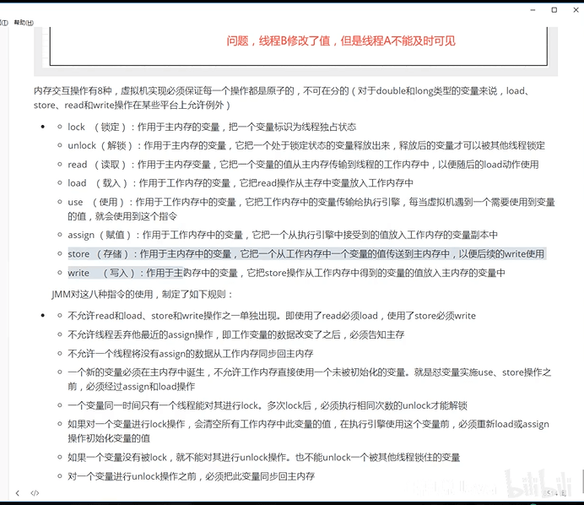Click the 'use （使用）' list item

pos(311,209)
